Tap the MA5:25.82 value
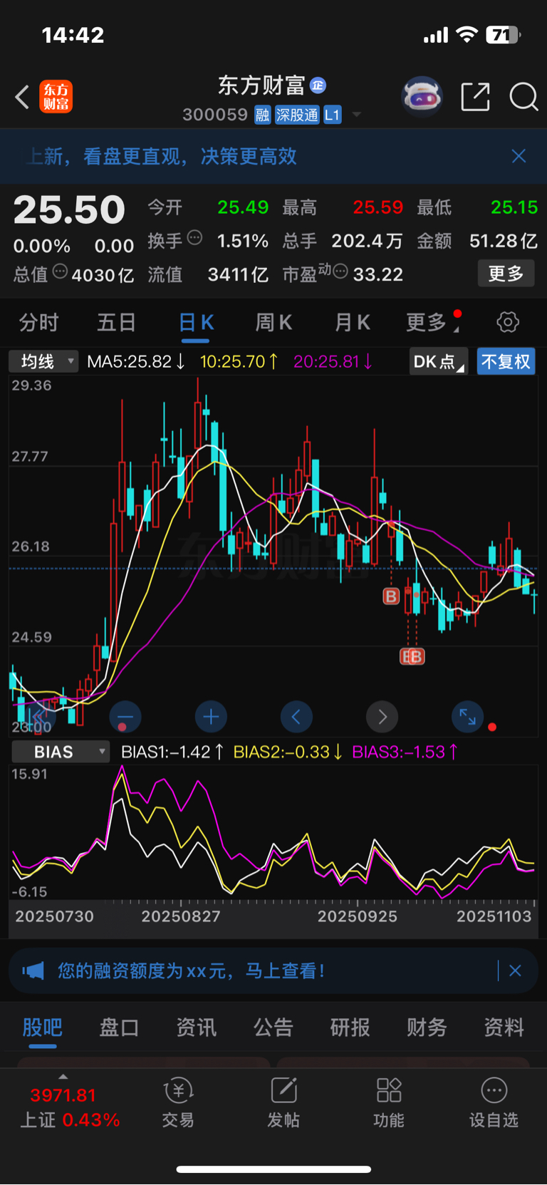 click(136, 362)
